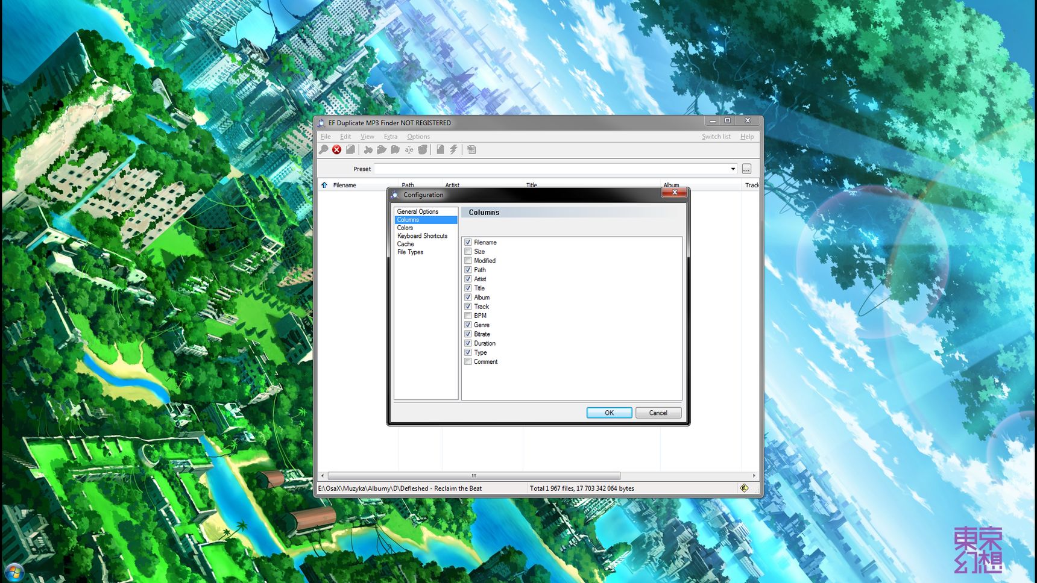Click the Preset browse (...) button
This screenshot has height=583, width=1037.
pyautogui.click(x=746, y=169)
